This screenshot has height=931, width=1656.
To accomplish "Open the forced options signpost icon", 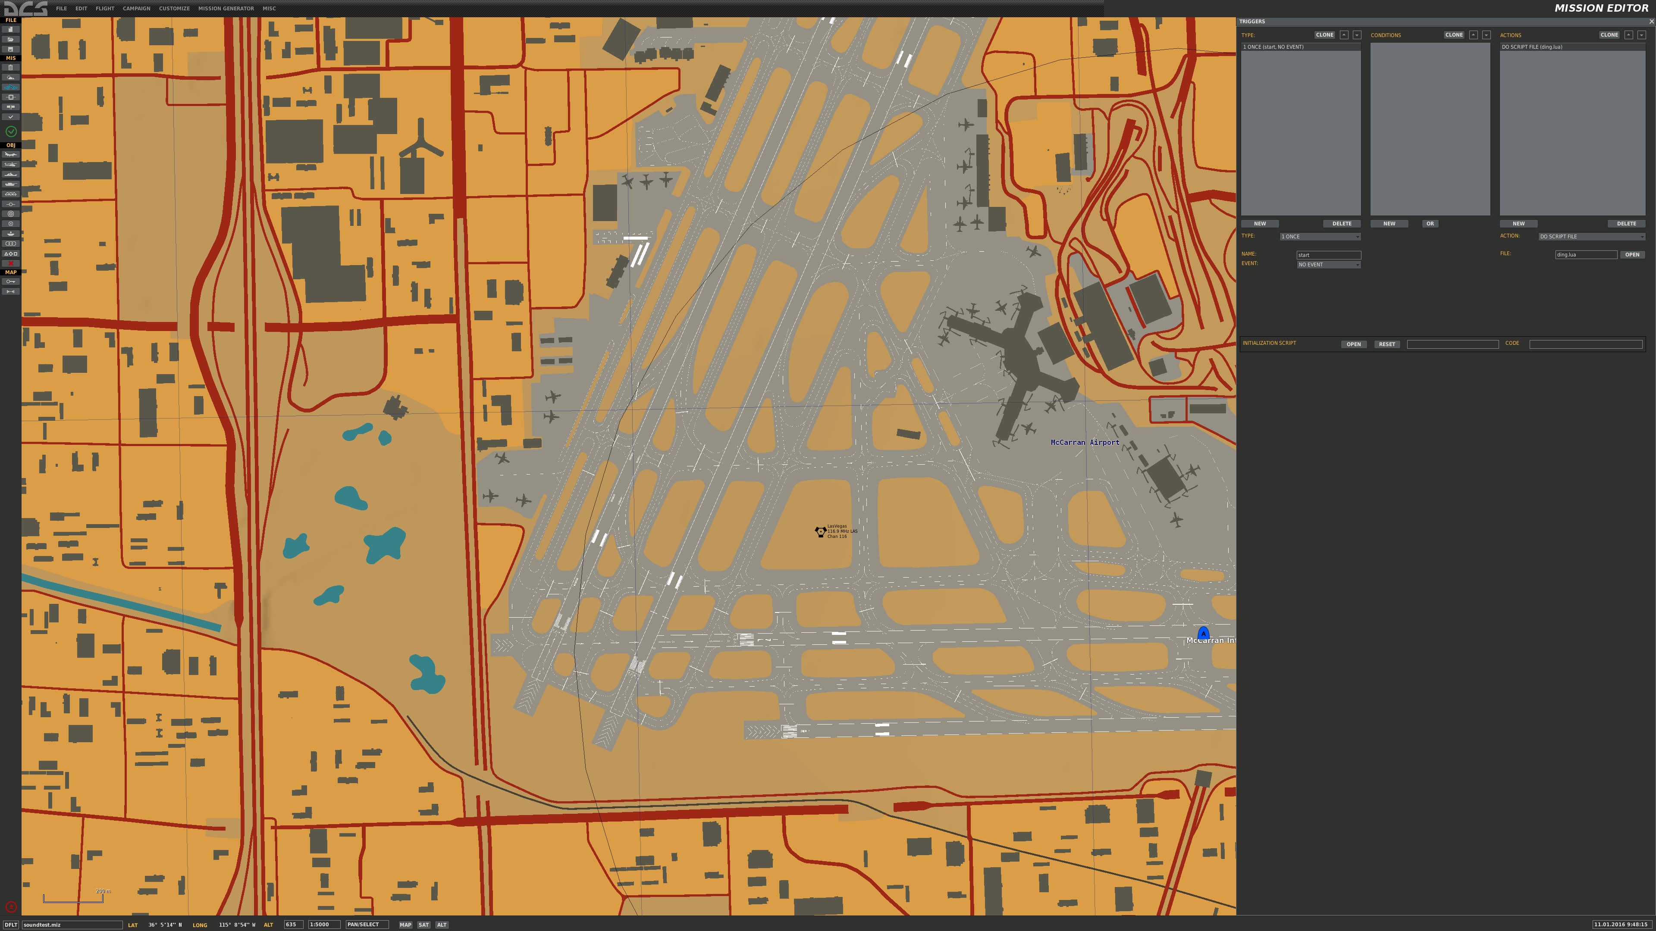I will pyautogui.click(x=10, y=107).
